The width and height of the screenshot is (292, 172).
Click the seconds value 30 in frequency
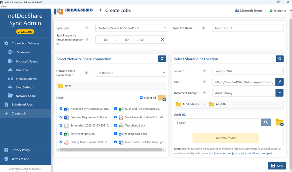click(x=142, y=40)
